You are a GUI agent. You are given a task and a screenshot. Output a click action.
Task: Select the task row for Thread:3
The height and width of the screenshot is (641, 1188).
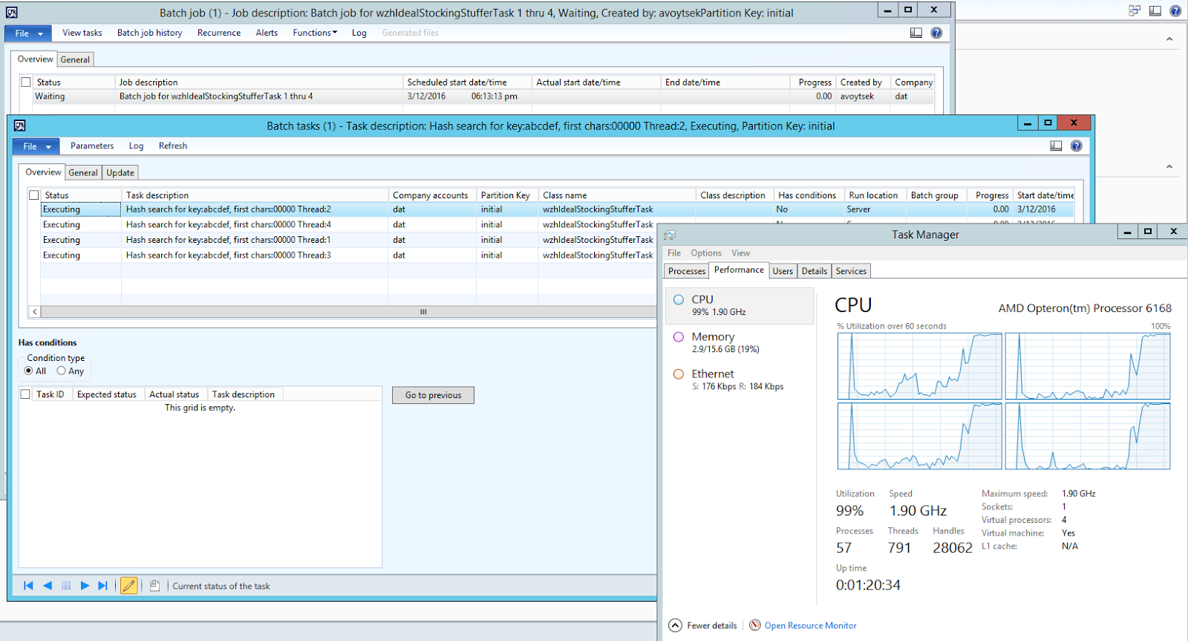point(348,255)
